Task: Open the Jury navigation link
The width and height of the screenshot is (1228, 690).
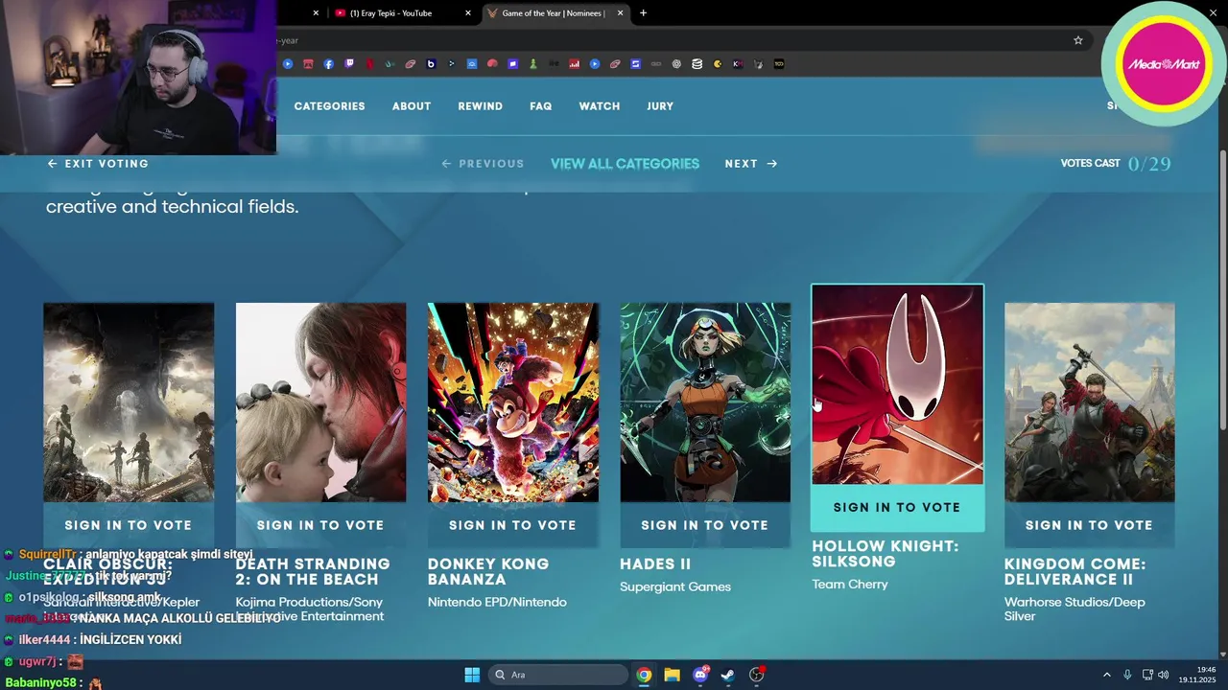Action: pos(660,106)
